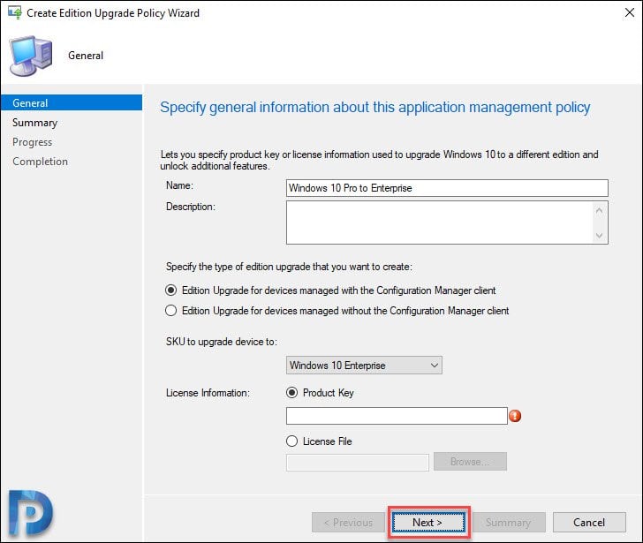Click the 'Specify general information' heading

tap(375, 108)
